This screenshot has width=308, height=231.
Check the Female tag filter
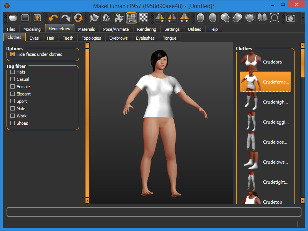coord(12,86)
